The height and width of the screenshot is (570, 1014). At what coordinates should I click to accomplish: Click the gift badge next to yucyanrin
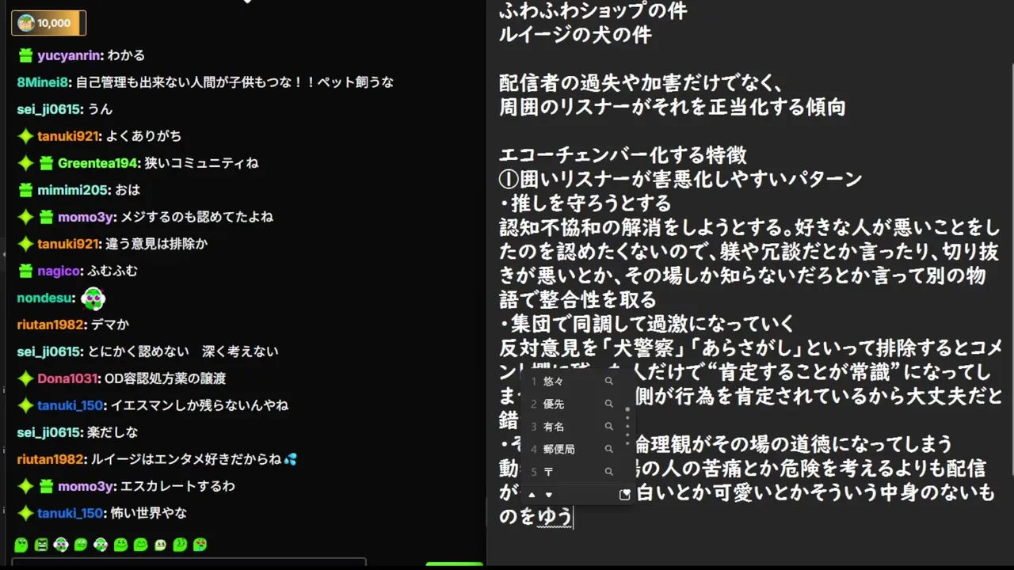click(x=26, y=55)
